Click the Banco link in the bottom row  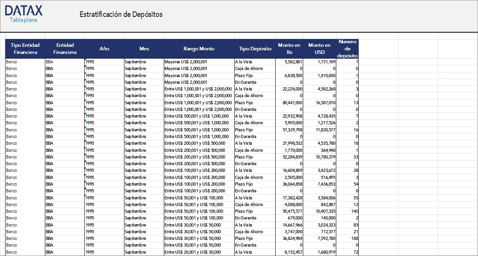tap(11, 252)
